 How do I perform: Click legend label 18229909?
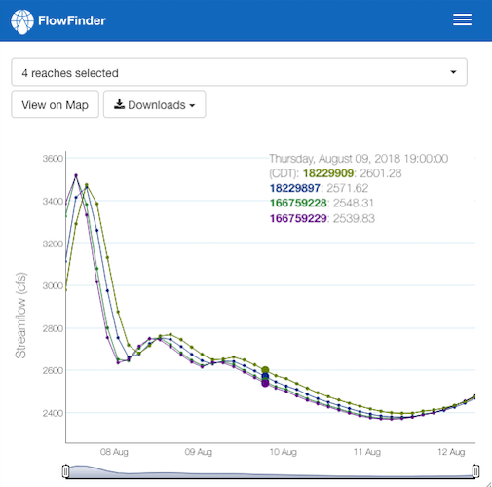click(328, 173)
